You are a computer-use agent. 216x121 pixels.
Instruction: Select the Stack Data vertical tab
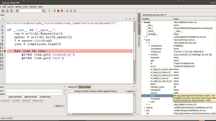(x=139, y=41)
